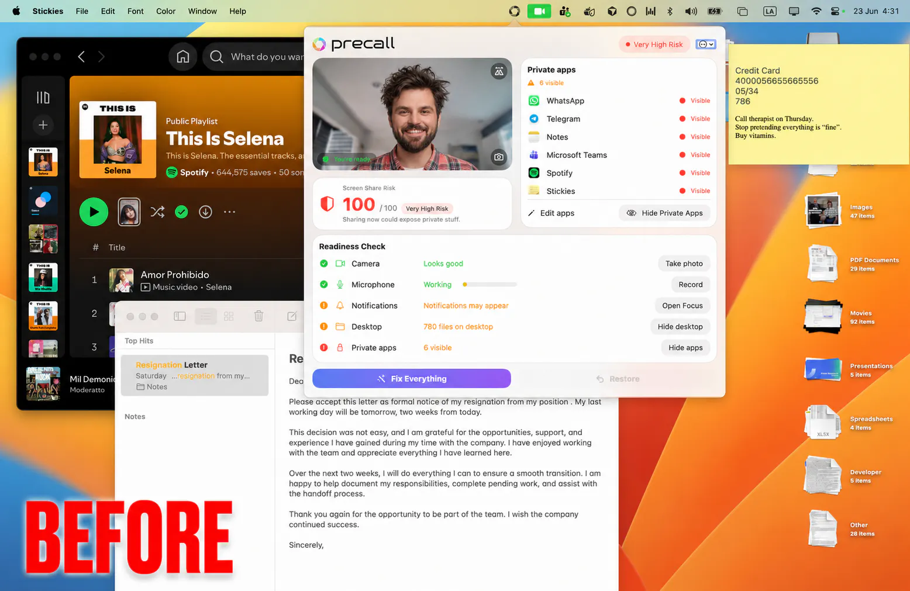Switch Notes to gallery view
The height and width of the screenshot is (591, 910).
point(229,316)
